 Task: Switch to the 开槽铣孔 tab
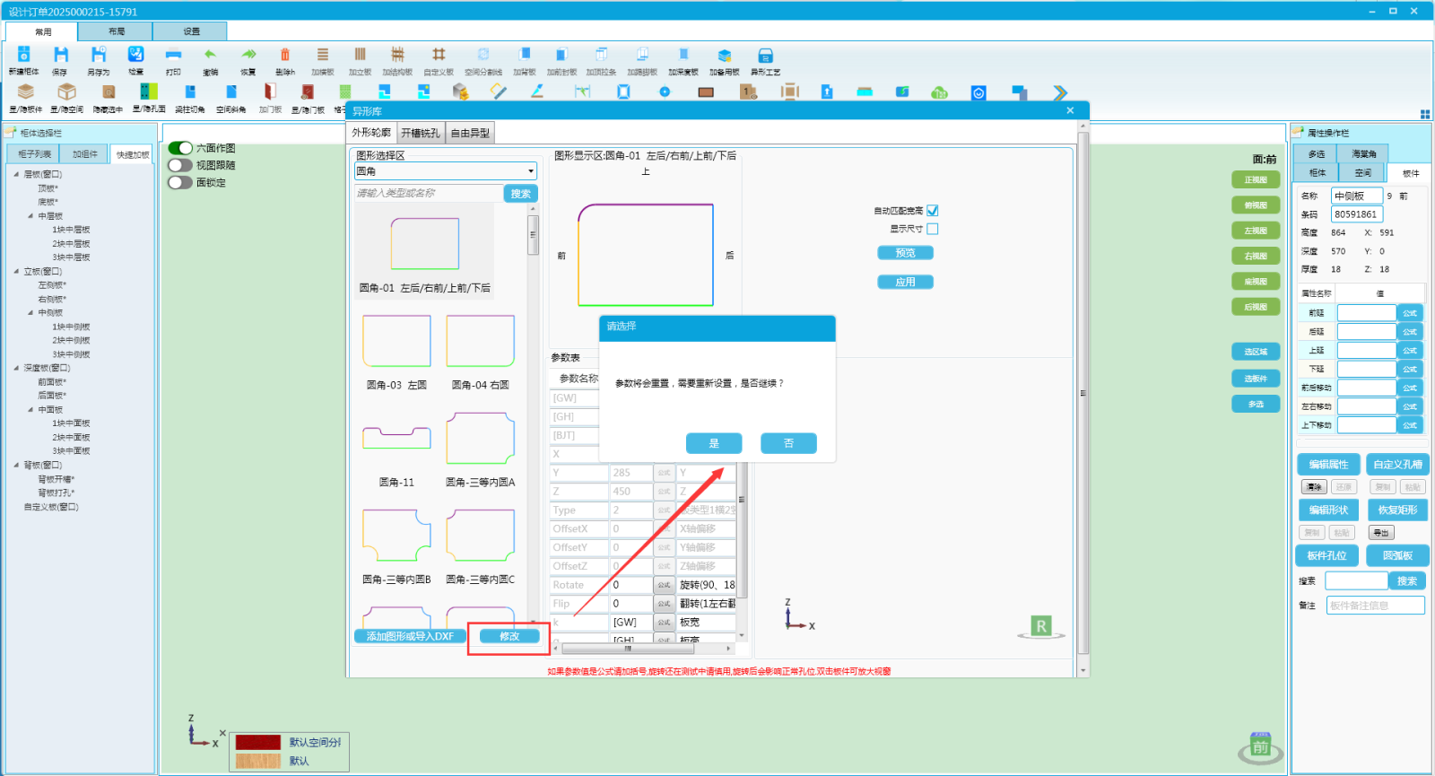(420, 133)
